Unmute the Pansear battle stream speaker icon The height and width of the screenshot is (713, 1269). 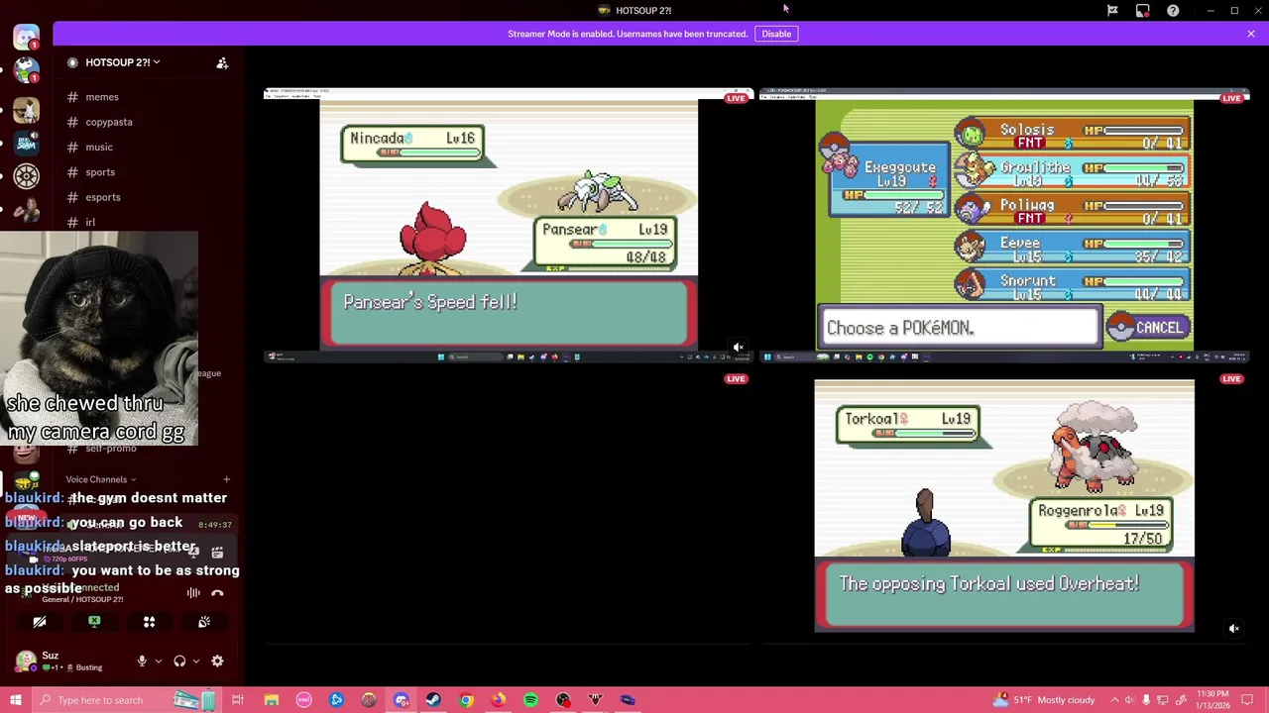point(738,348)
